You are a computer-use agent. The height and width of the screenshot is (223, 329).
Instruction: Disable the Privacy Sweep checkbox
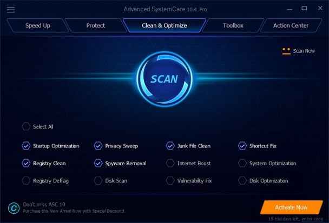(98, 146)
